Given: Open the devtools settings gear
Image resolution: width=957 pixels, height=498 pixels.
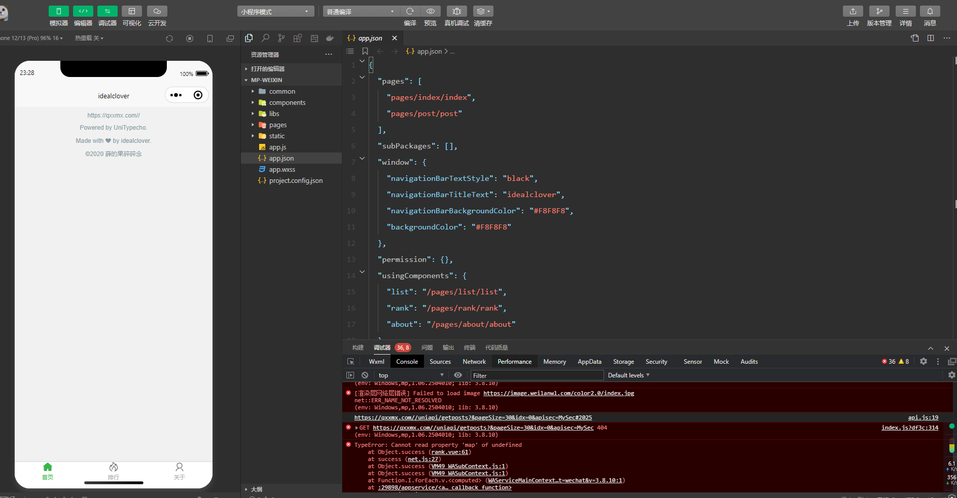Looking at the screenshot, I should coord(924,361).
